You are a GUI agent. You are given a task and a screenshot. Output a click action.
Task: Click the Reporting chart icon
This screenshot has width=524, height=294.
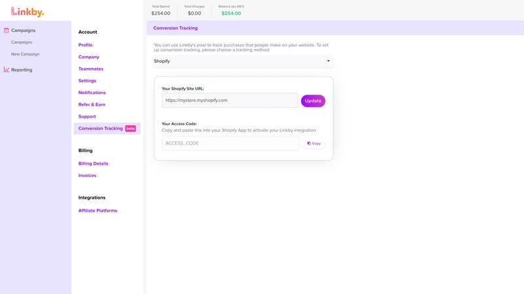[x=7, y=70]
